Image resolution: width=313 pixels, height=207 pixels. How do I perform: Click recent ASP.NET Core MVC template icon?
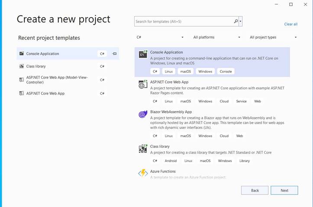pyautogui.click(x=22, y=80)
